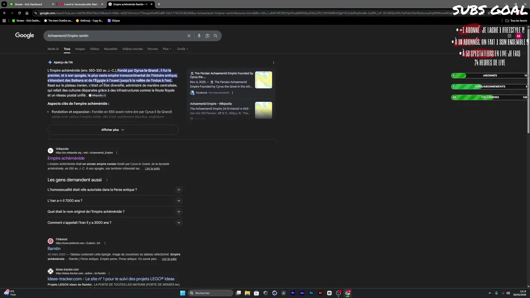530x298 pixels.
Task: Open Tous les favoris bookmarks folder
Action: click(x=516, y=20)
